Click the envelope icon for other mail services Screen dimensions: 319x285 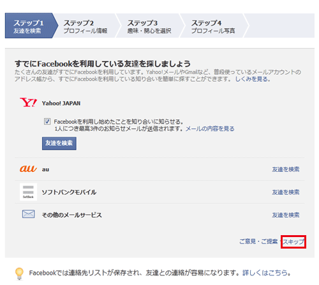(x=29, y=214)
